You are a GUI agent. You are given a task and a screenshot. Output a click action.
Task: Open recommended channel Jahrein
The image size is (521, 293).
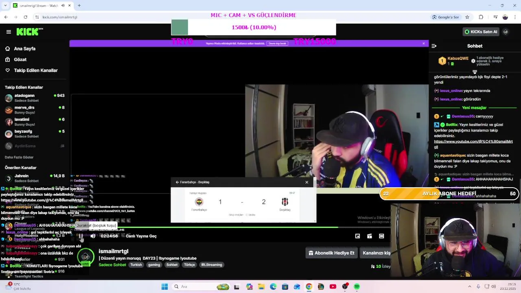click(35, 178)
